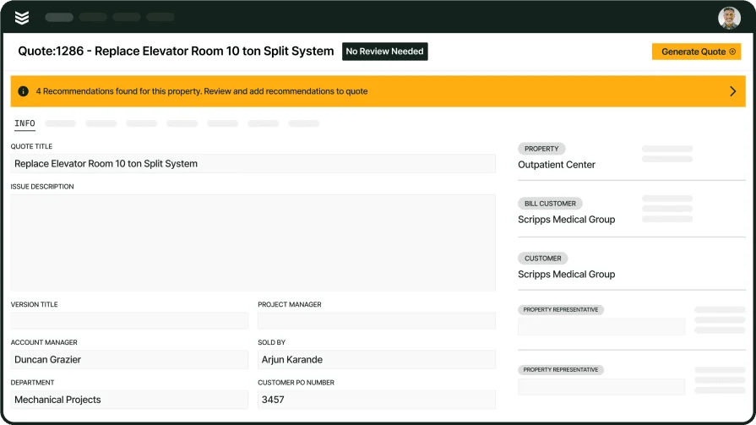The height and width of the screenshot is (425, 756).
Task: Open the user profile avatar
Action: pyautogui.click(x=729, y=18)
